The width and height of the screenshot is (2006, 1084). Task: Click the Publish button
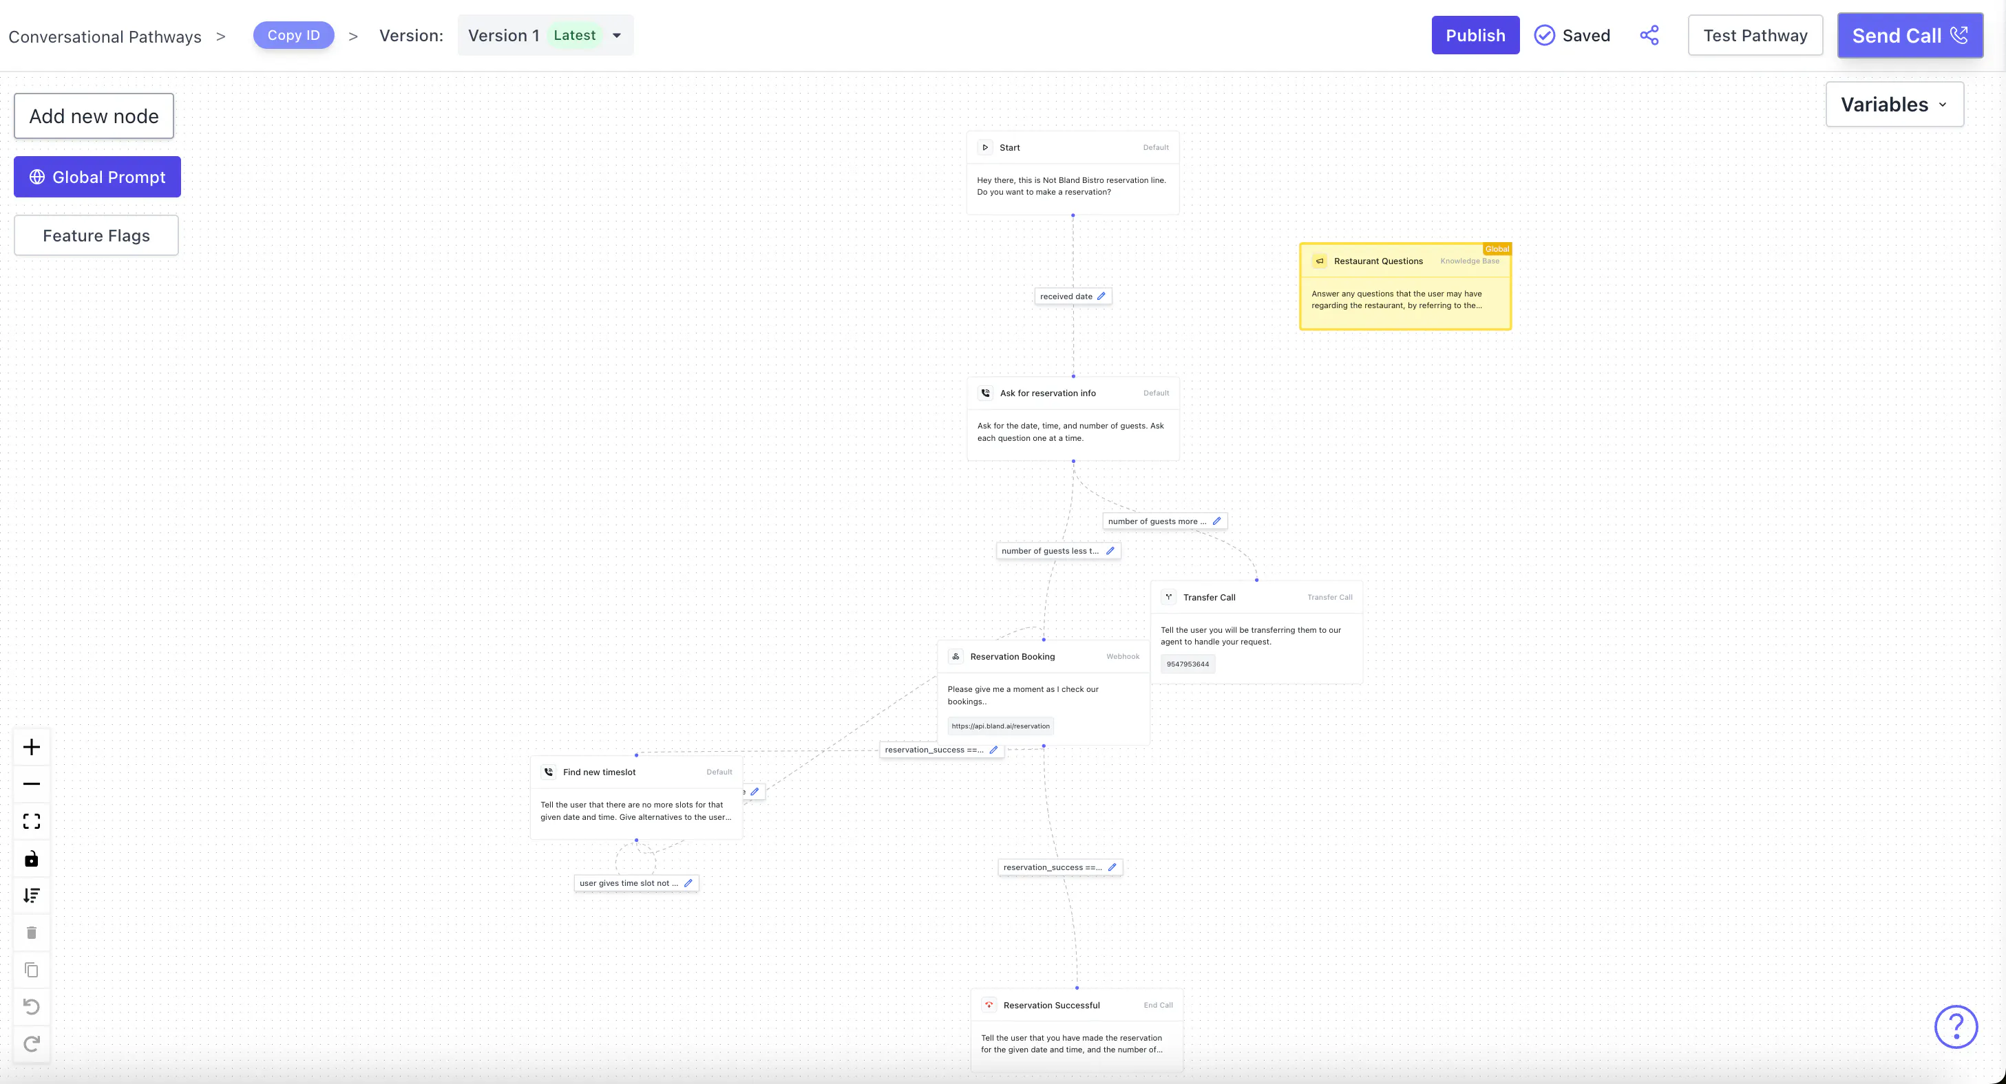point(1475,35)
